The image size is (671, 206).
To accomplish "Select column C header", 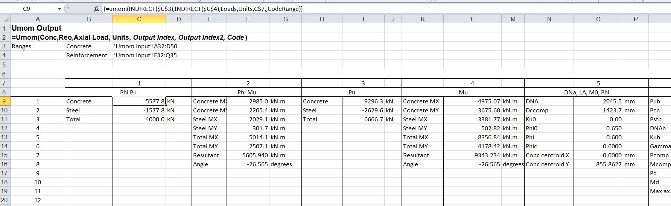I will 139,19.
